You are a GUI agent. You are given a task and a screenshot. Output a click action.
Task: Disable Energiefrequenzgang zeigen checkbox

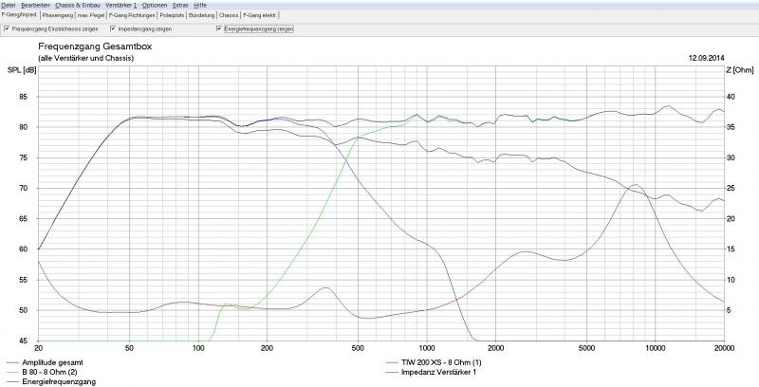[219, 29]
